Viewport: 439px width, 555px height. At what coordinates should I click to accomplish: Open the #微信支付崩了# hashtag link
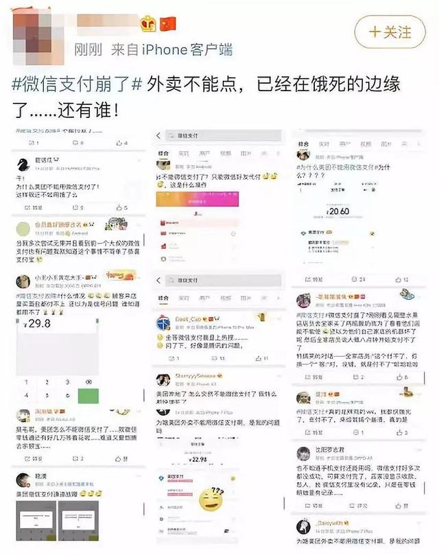(77, 84)
